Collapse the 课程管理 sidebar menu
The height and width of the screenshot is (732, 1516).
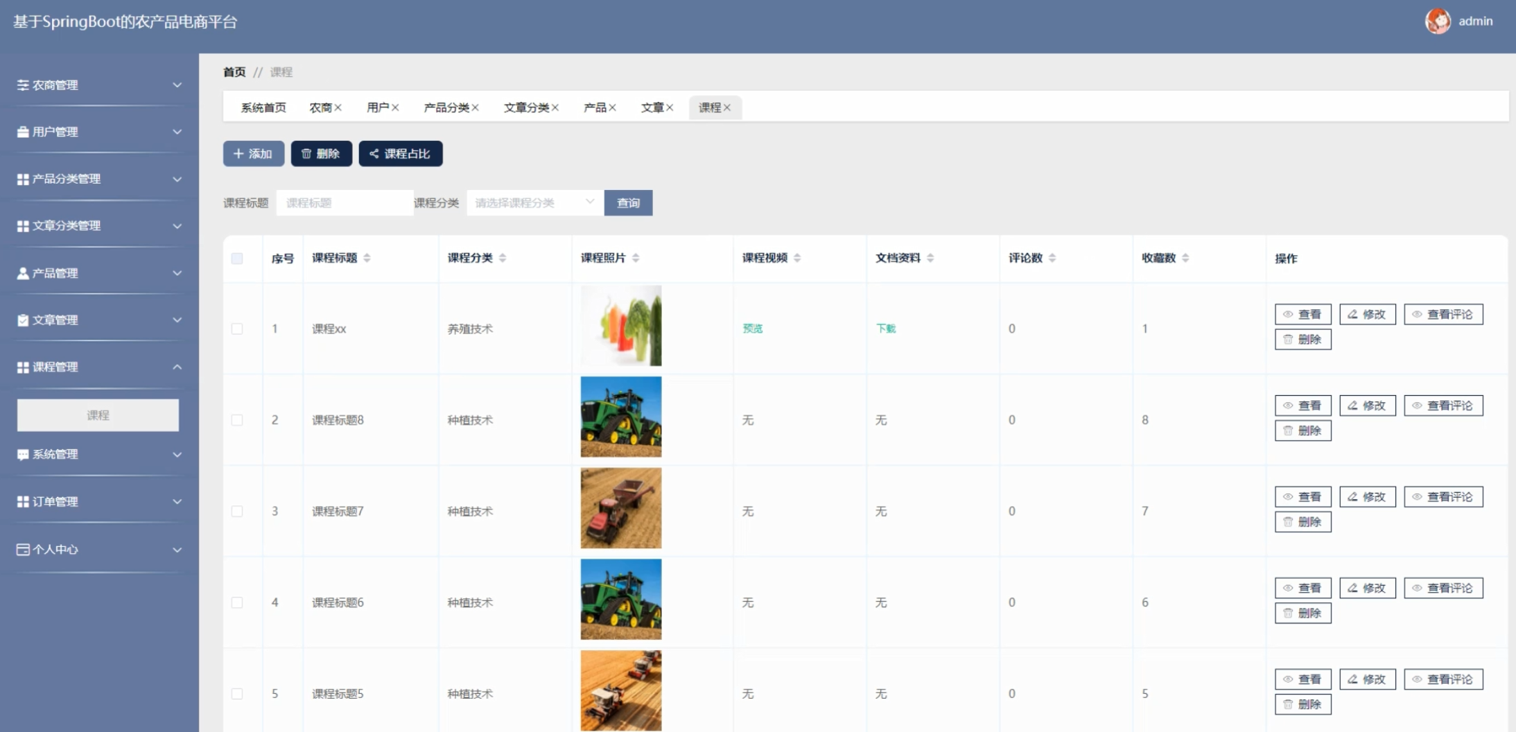pos(98,367)
